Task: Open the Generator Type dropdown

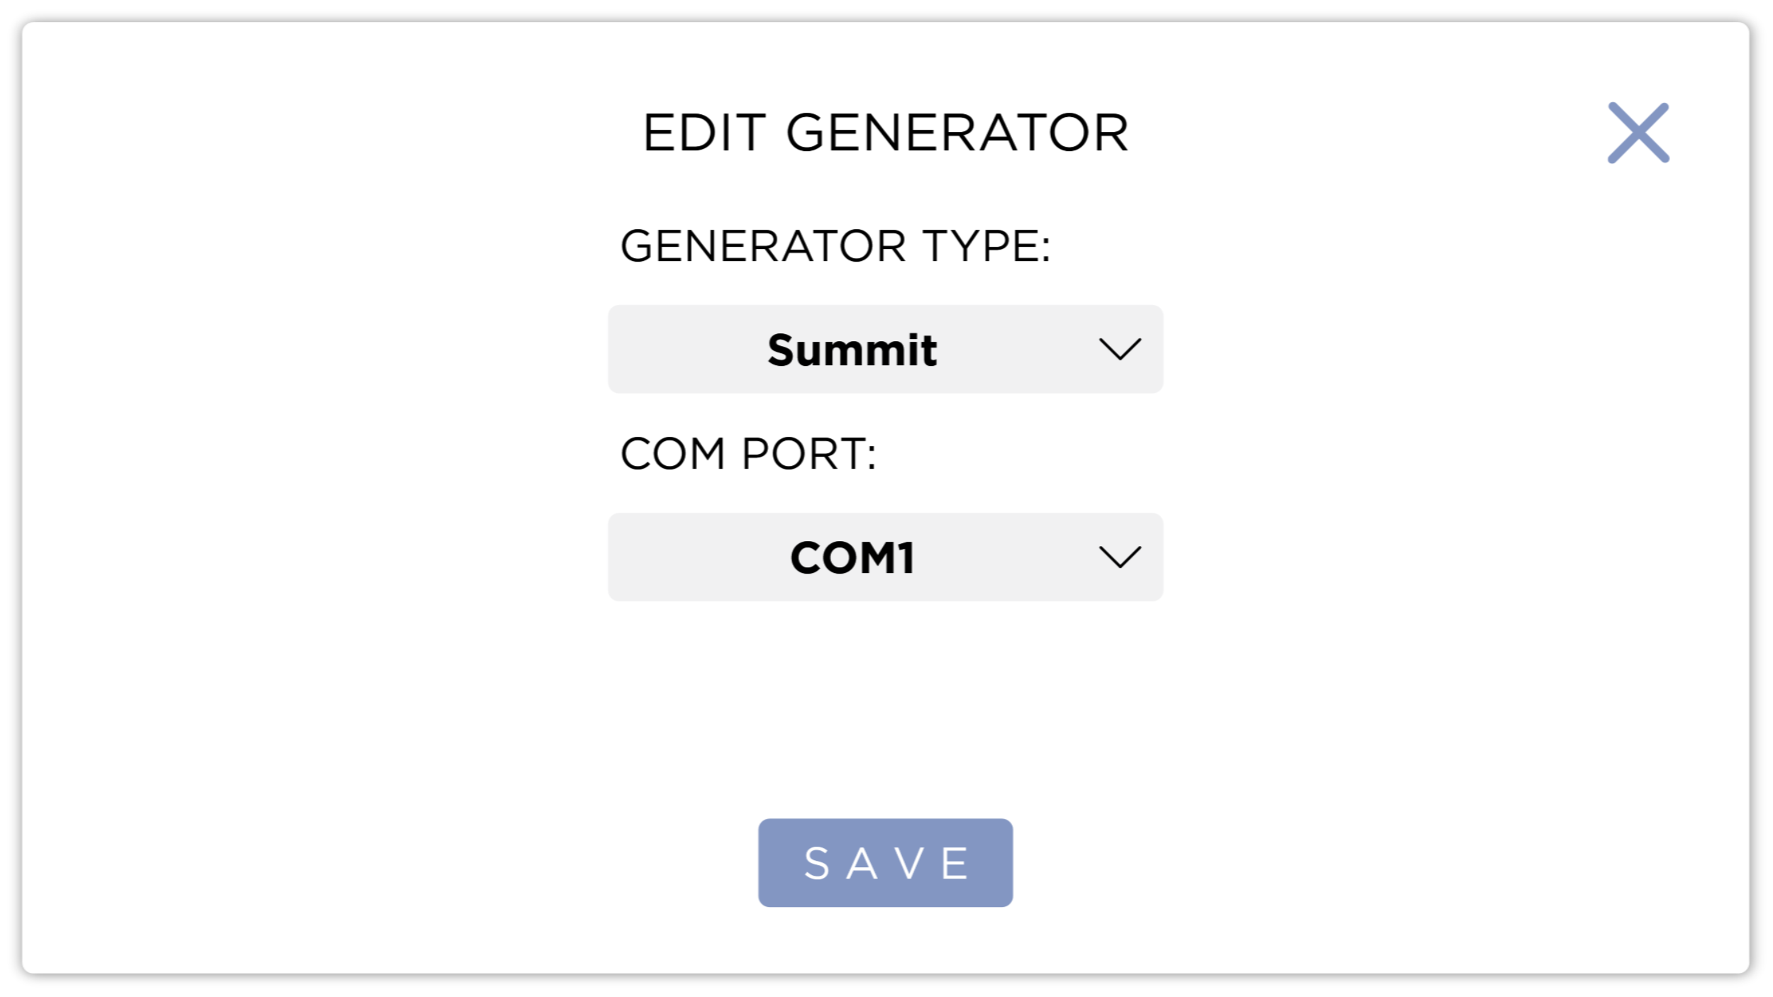Action: pos(884,349)
